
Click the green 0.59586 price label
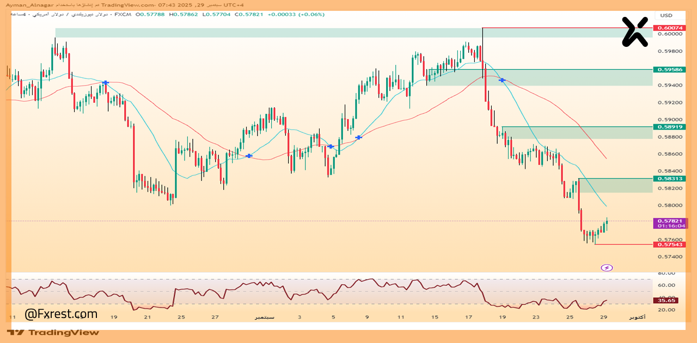670,70
